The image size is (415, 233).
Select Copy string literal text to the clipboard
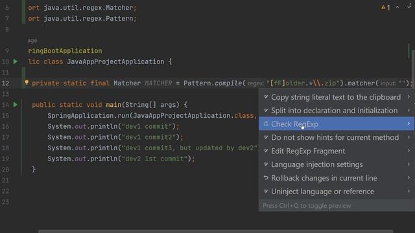pyautogui.click(x=336, y=97)
